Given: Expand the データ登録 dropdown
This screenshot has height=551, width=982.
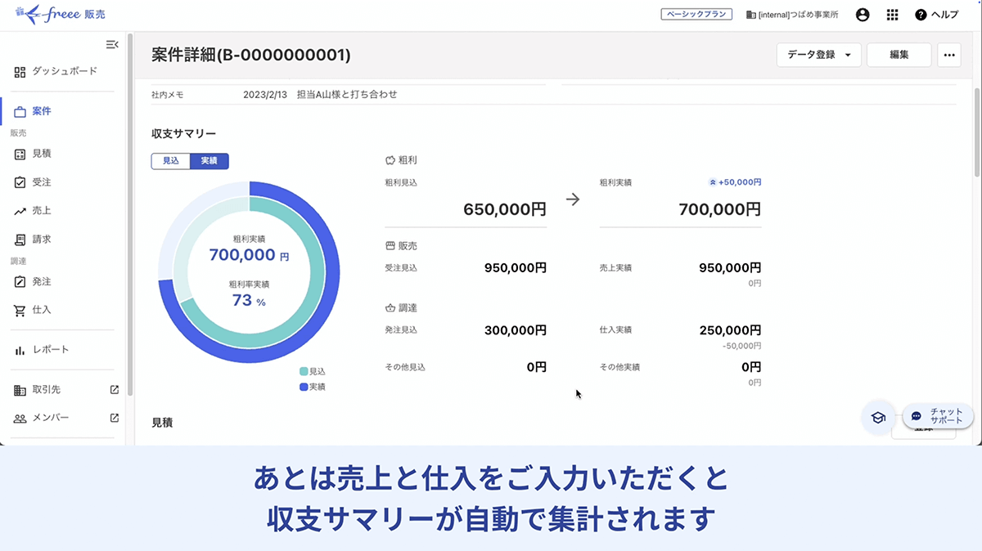Looking at the screenshot, I should [818, 55].
